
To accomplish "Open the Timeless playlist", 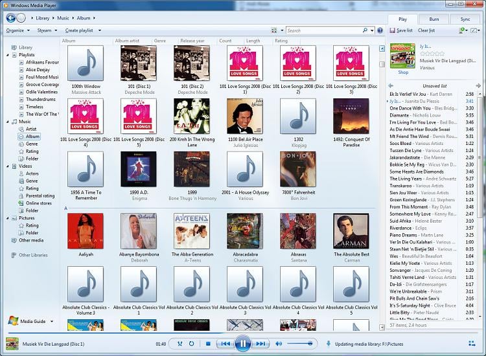I will tap(34, 107).
